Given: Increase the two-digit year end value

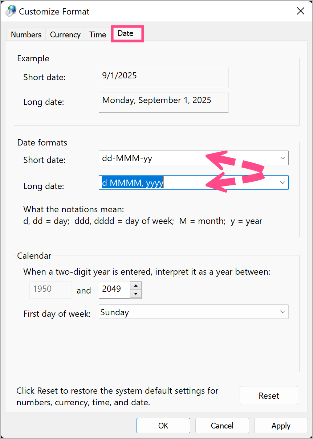Looking at the screenshot, I should click(136, 286).
